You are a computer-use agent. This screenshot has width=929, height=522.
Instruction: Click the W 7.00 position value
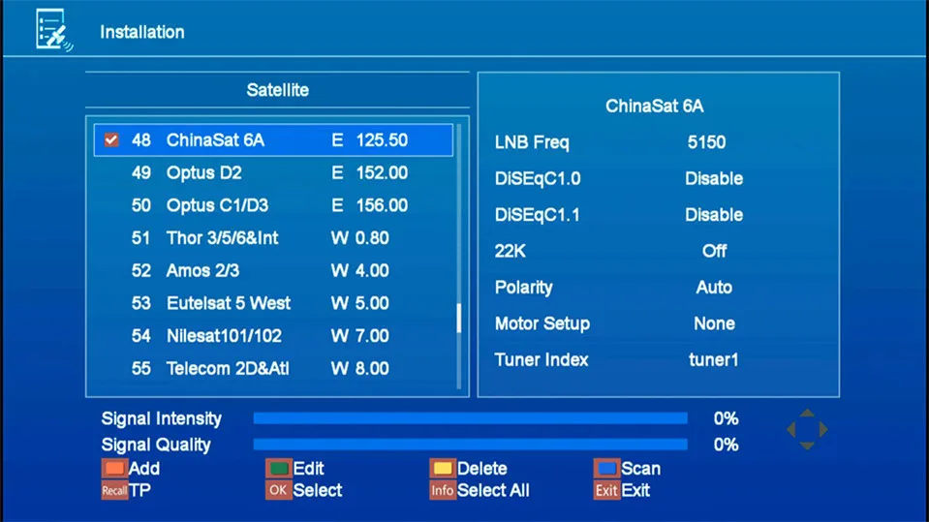360,336
